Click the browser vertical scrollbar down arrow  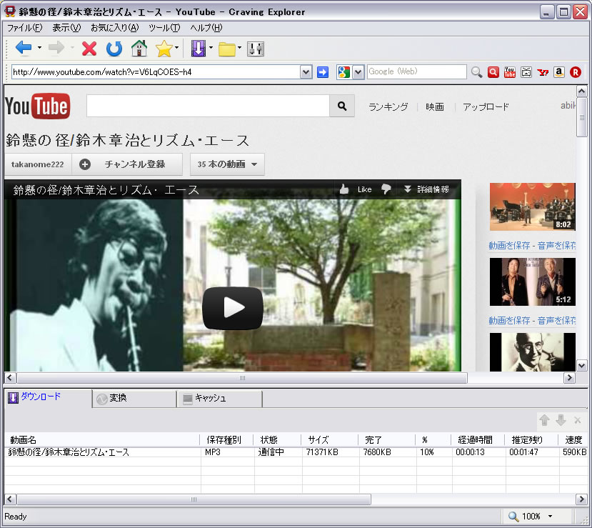[x=581, y=365]
